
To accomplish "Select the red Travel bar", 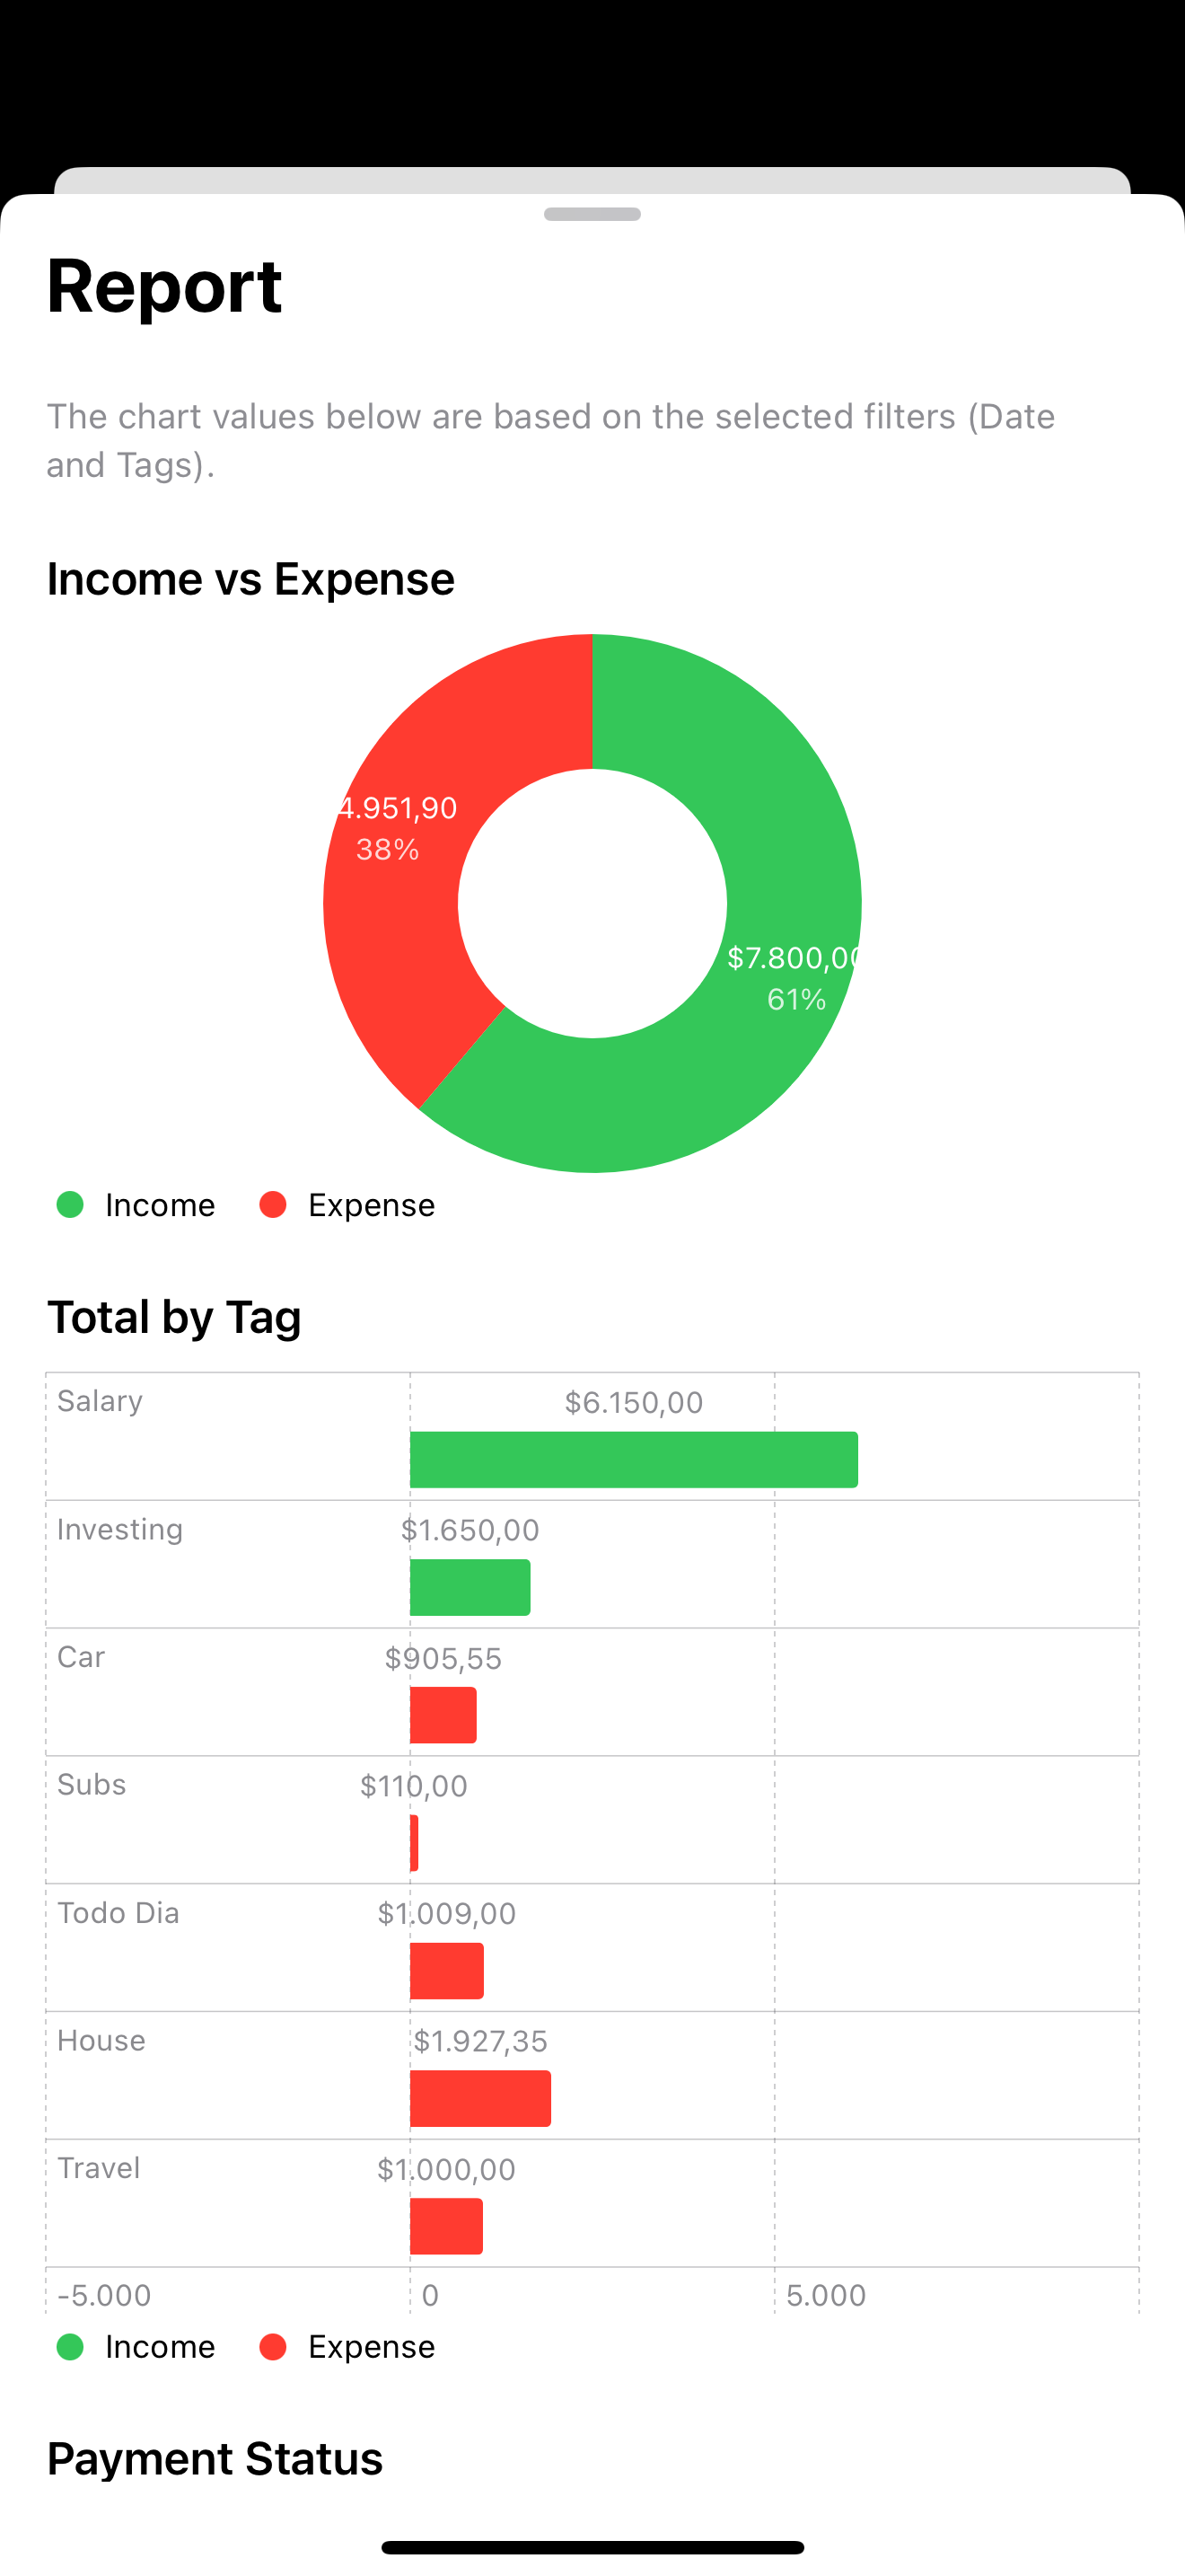I will pyautogui.click(x=445, y=2226).
